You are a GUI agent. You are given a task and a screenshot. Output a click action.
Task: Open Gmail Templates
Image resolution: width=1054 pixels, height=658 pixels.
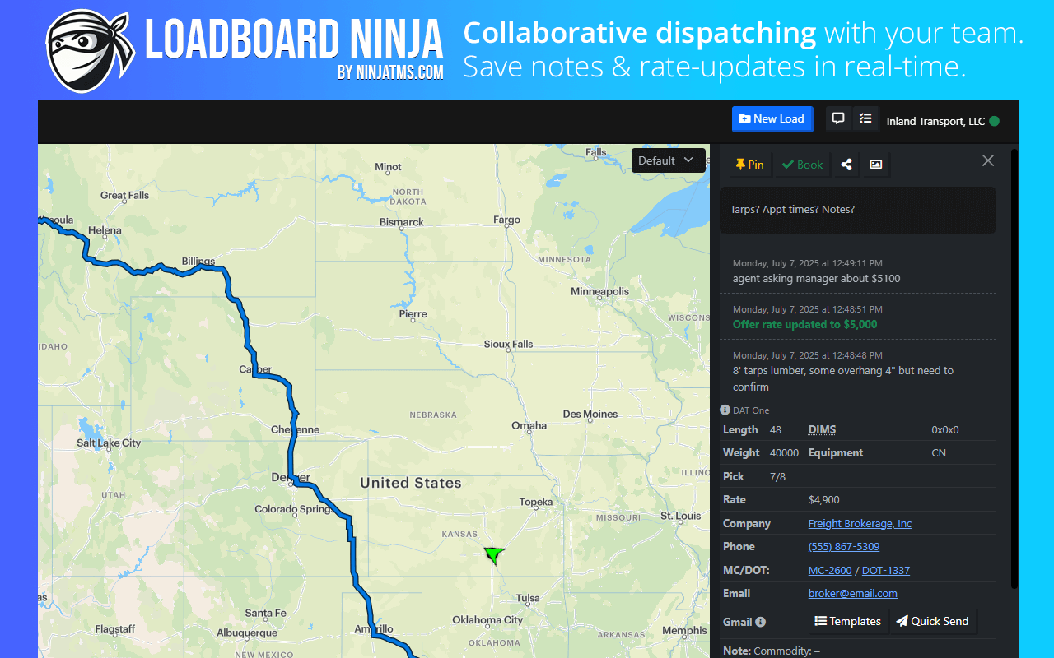848,621
